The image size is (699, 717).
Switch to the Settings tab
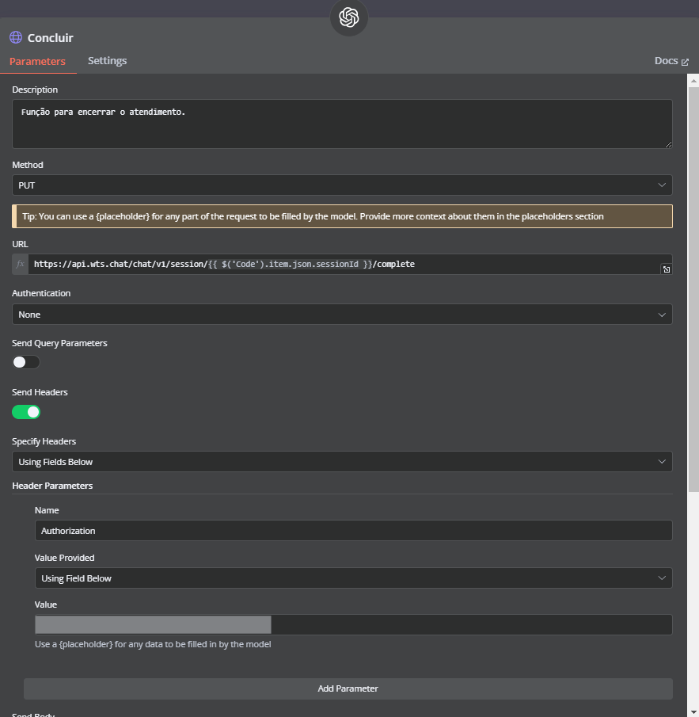tap(107, 61)
